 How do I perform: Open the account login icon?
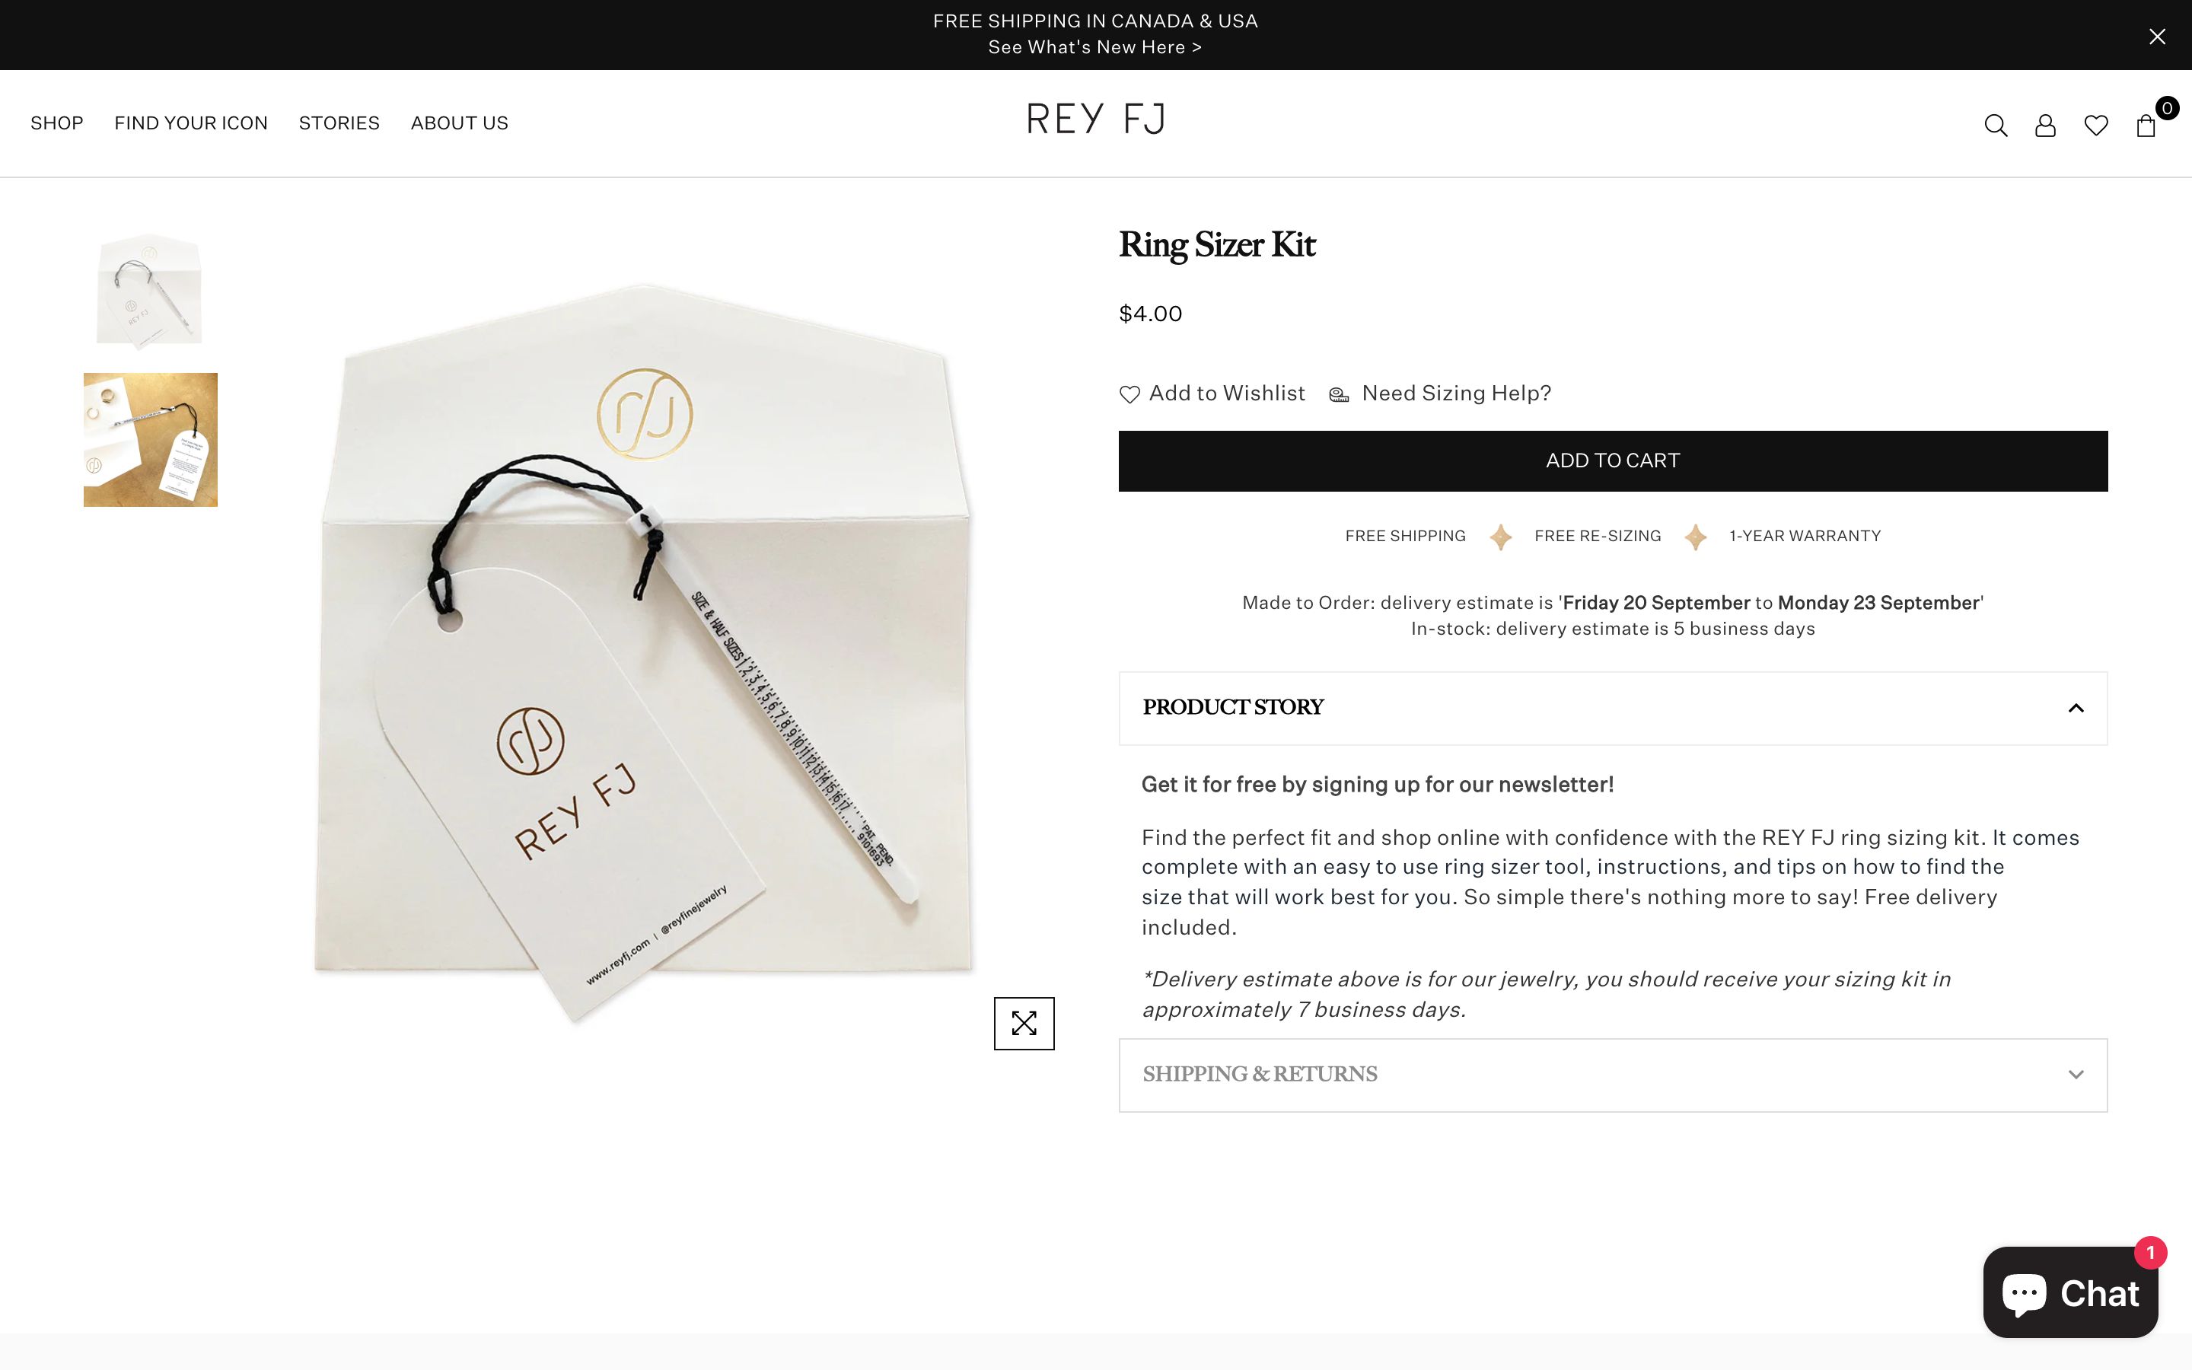[2045, 125]
